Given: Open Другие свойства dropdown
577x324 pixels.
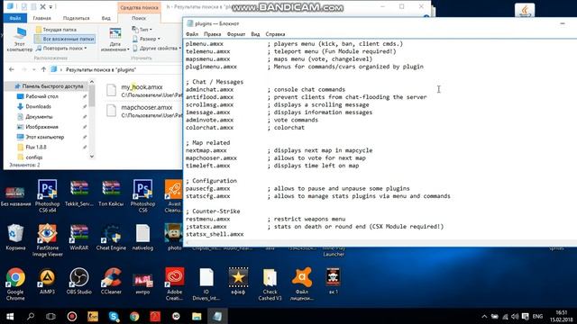Looking at the screenshot, I should click(x=157, y=48).
